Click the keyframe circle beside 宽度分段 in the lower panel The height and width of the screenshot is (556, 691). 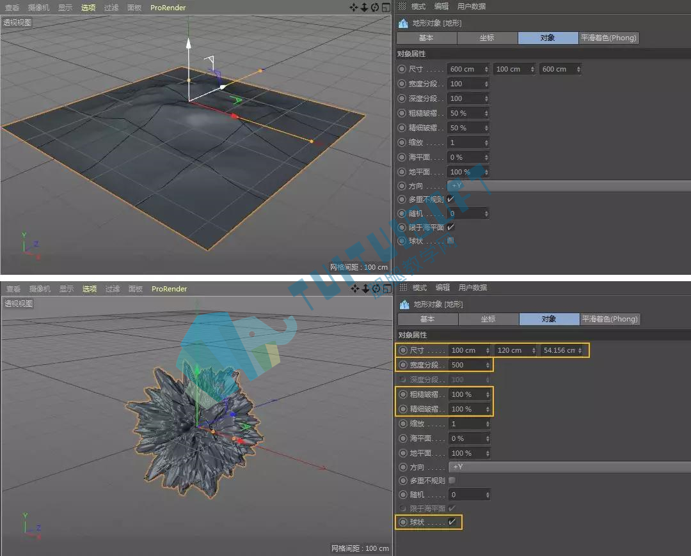(403, 365)
